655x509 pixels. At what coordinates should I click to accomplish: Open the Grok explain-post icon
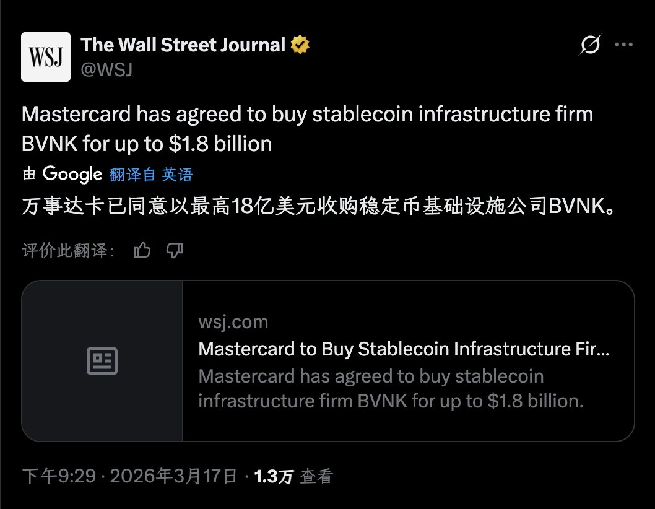(x=591, y=45)
